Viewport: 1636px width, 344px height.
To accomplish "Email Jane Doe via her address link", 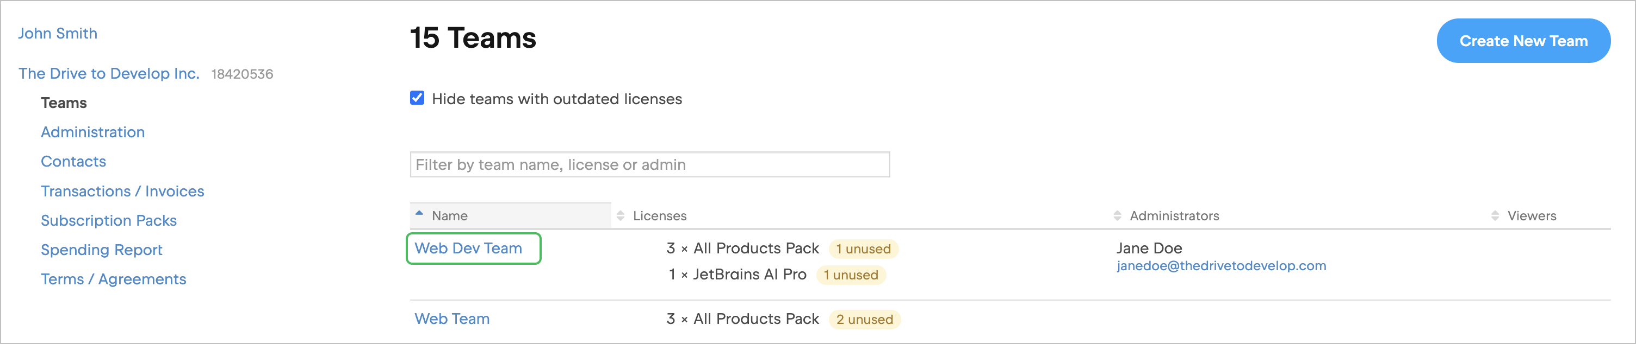I will tap(1221, 265).
